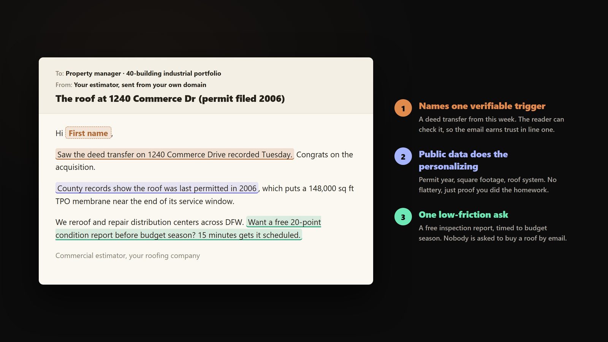Click the To: Property manager recipient line

click(138, 73)
